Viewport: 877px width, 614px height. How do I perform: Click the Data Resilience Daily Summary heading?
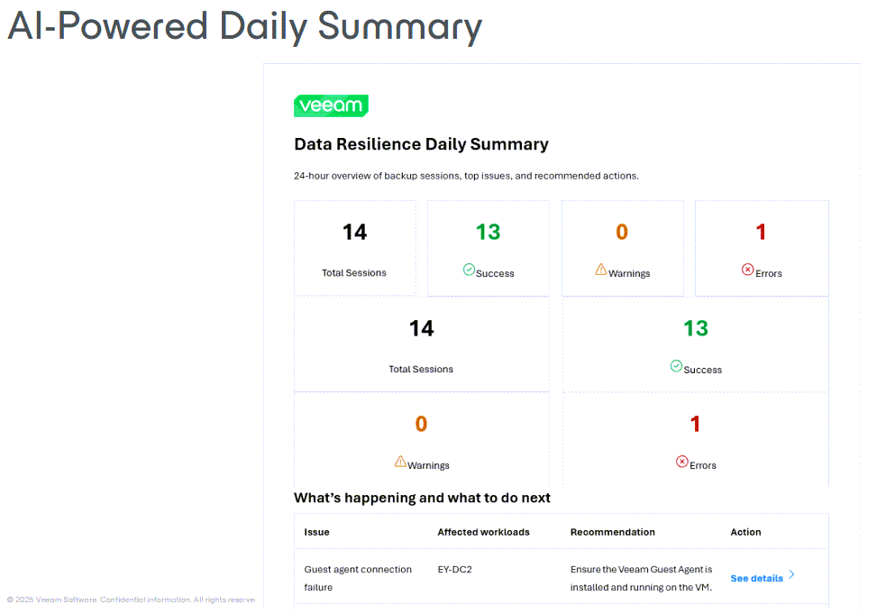click(421, 144)
